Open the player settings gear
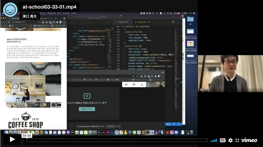 pos(230,140)
